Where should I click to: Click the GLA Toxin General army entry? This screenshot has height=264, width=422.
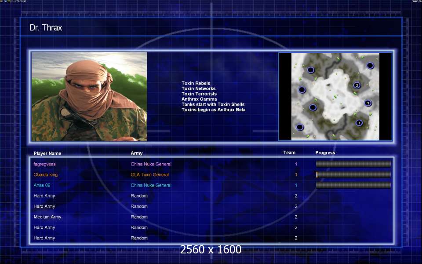[x=149, y=175]
